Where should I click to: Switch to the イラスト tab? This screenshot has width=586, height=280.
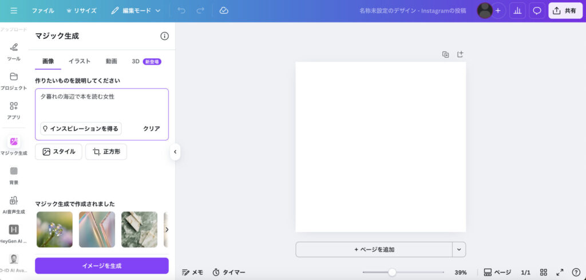80,61
